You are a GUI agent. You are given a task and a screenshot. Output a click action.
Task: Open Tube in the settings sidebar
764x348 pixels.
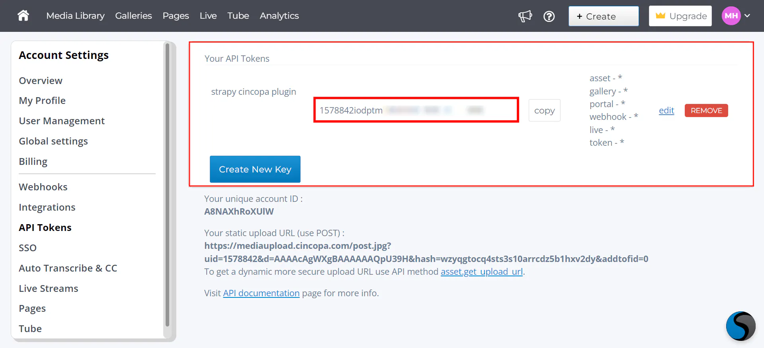pos(30,329)
